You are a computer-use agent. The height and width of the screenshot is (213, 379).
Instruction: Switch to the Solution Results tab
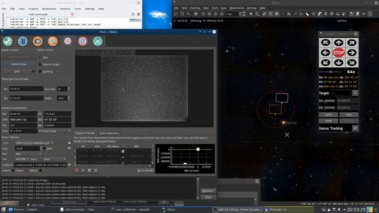click(x=85, y=133)
